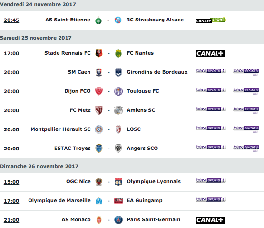
Task: Open the 17:00 Stade Rennais time link
Action: [11, 54]
